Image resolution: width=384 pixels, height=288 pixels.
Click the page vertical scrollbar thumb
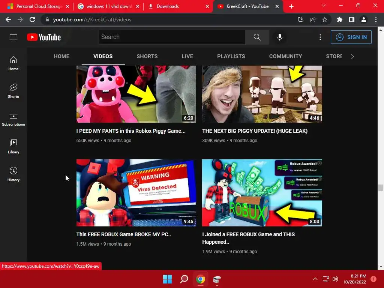pyautogui.click(x=380, y=187)
